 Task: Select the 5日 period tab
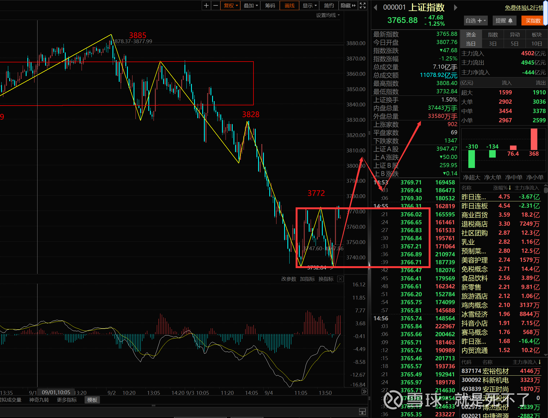point(515,44)
